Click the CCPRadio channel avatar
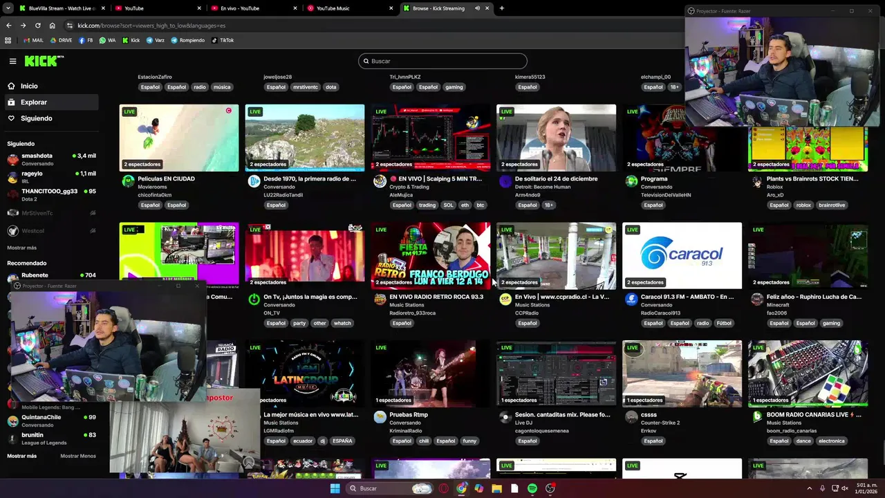 tap(505, 299)
